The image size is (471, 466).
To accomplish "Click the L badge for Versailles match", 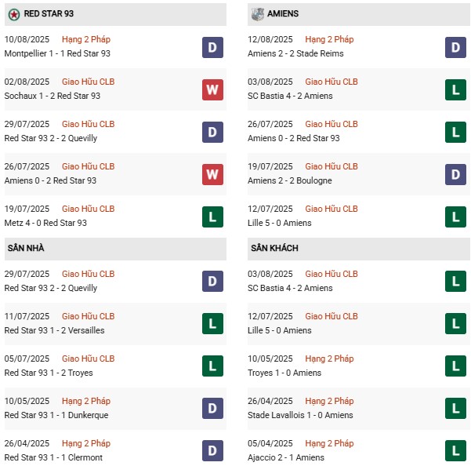I will pos(212,324).
